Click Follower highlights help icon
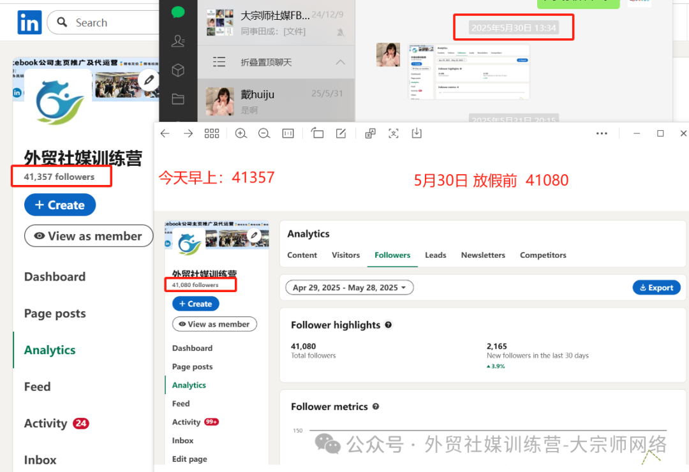 coord(389,325)
